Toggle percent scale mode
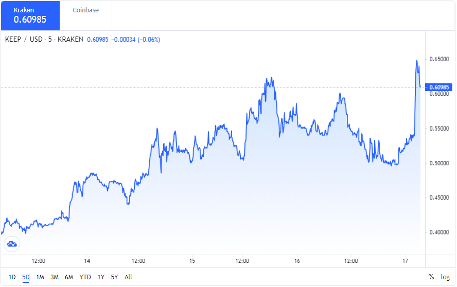 point(431,277)
